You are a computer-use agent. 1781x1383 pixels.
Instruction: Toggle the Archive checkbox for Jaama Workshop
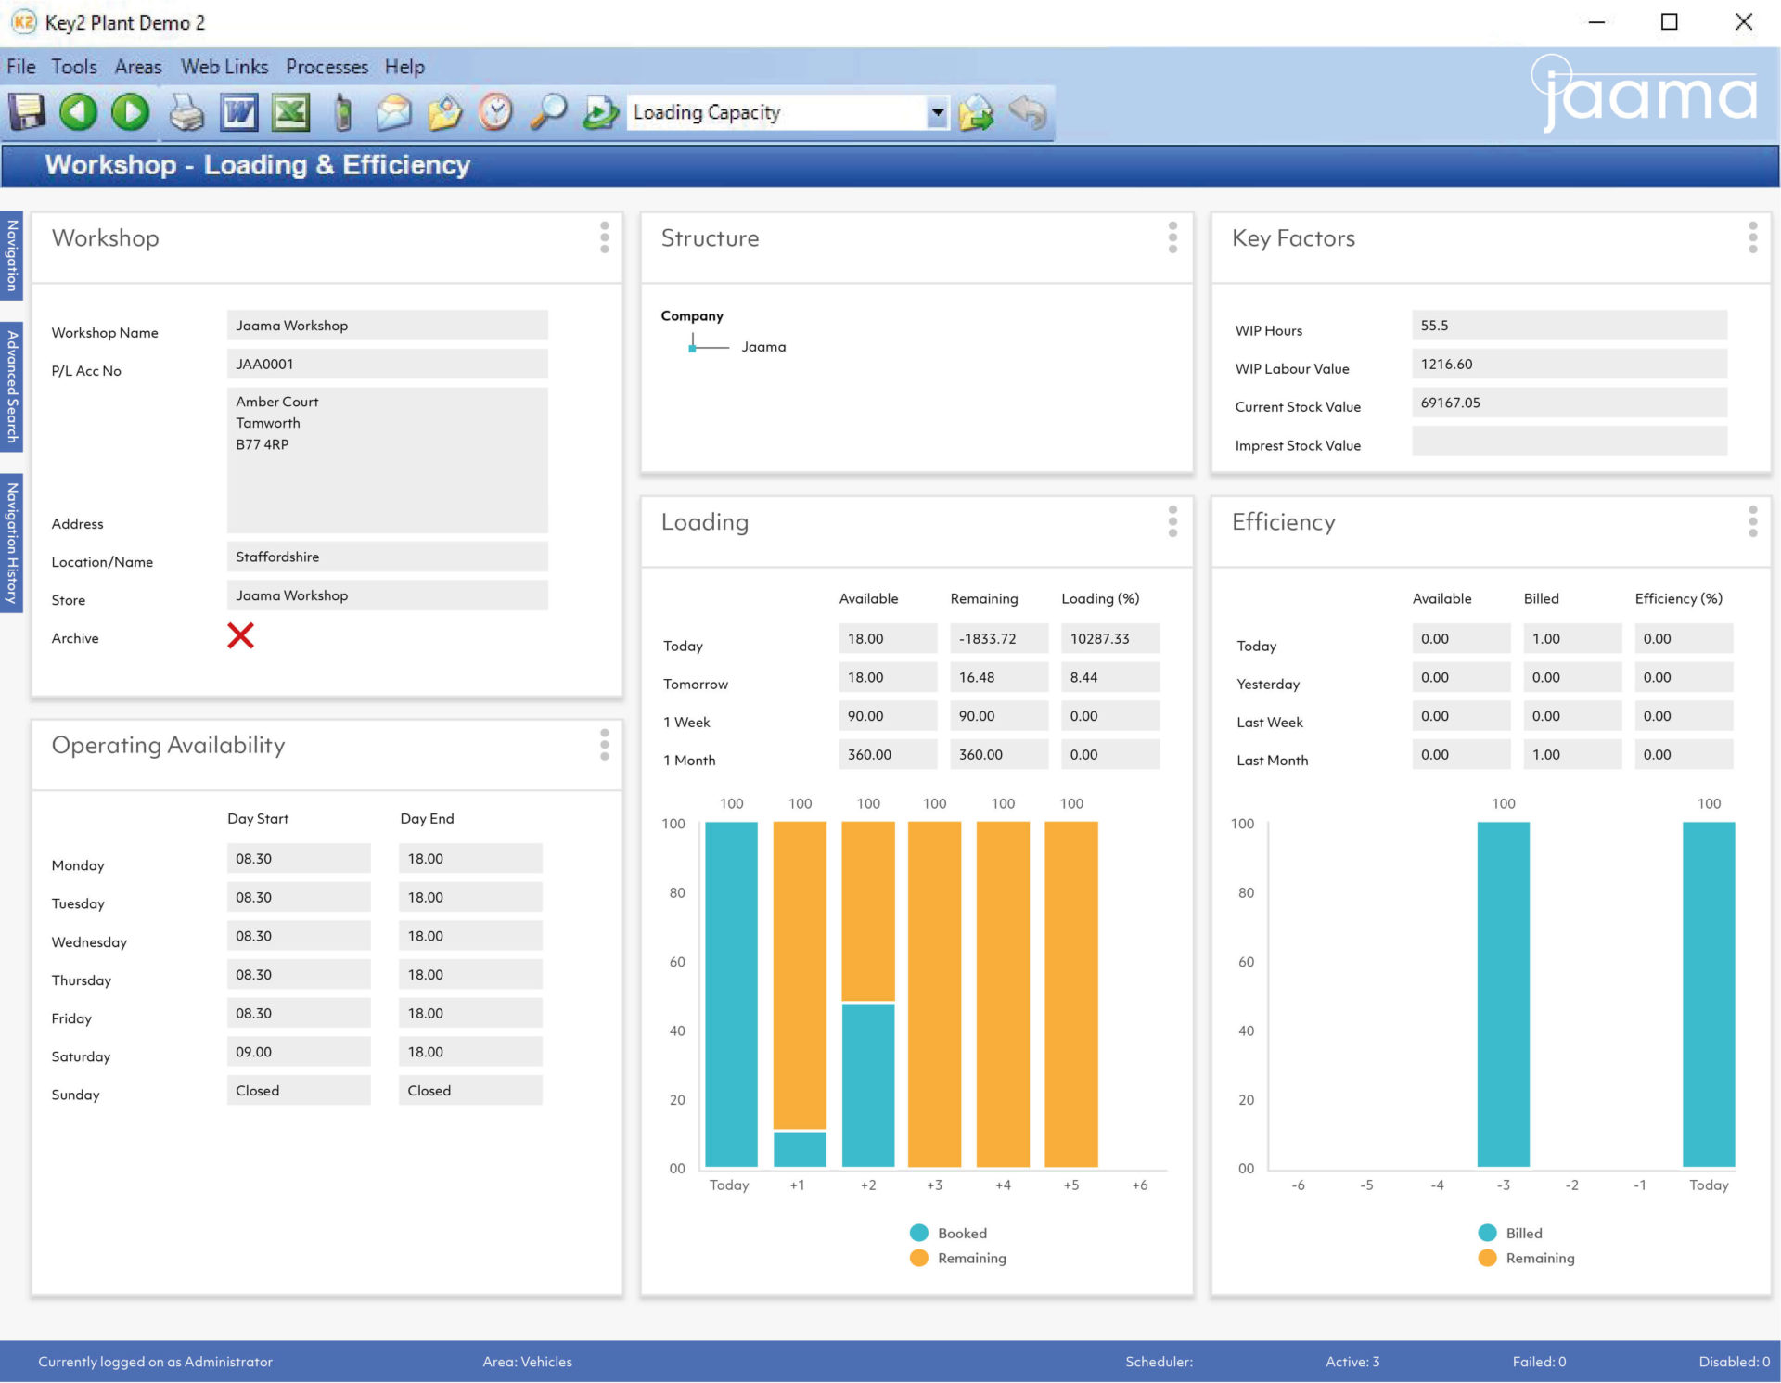[243, 636]
